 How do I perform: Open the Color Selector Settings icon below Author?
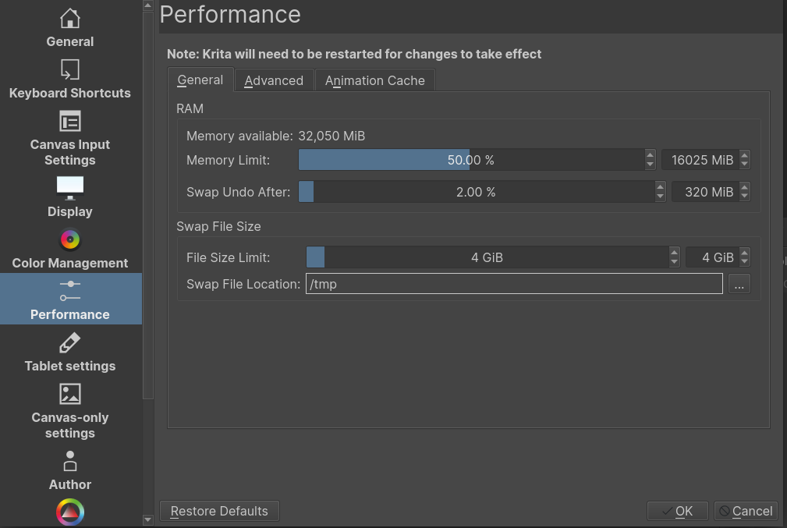[x=70, y=512]
